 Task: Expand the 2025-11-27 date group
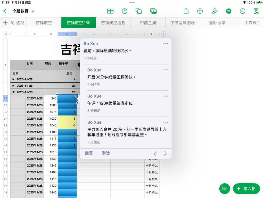point(14,79)
